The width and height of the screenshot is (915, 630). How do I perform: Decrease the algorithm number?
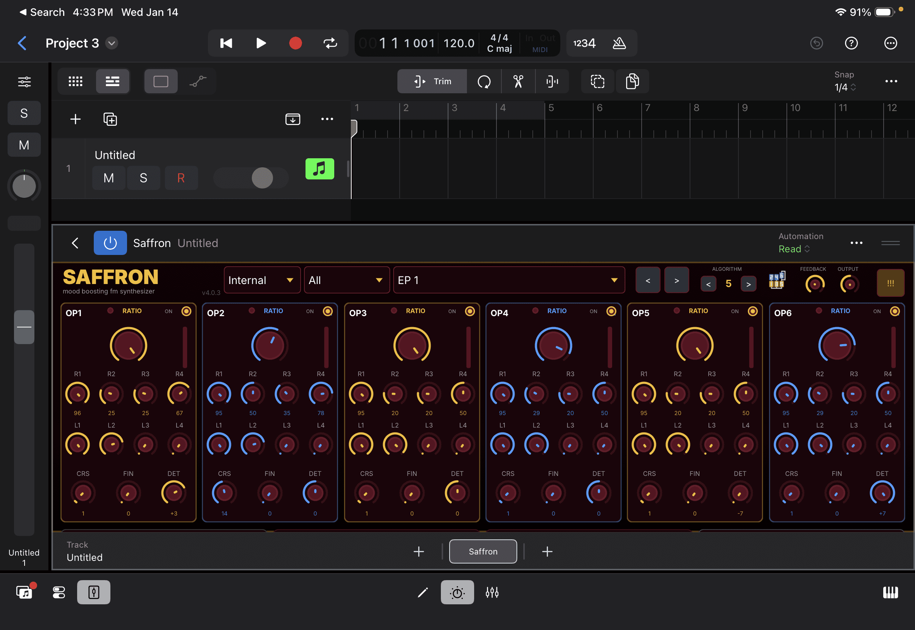[x=708, y=284]
